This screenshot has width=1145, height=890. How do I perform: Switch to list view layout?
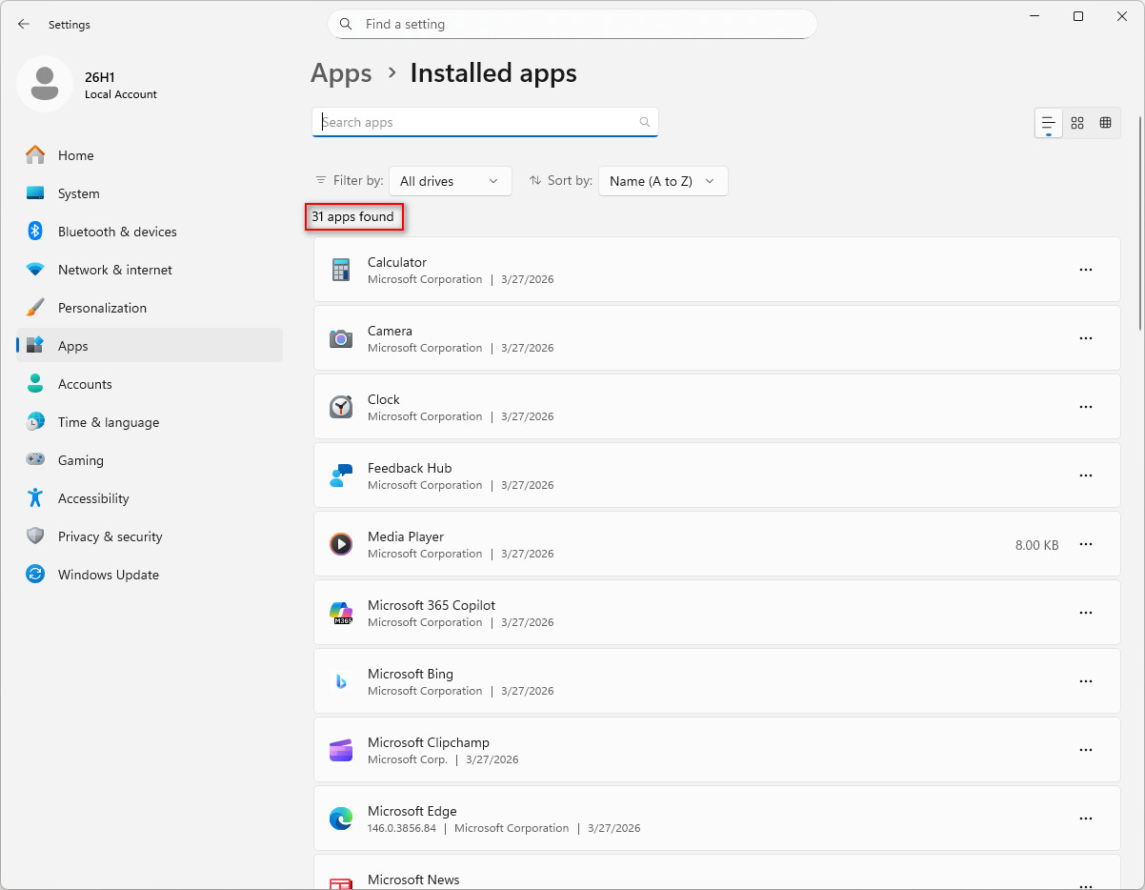point(1049,123)
